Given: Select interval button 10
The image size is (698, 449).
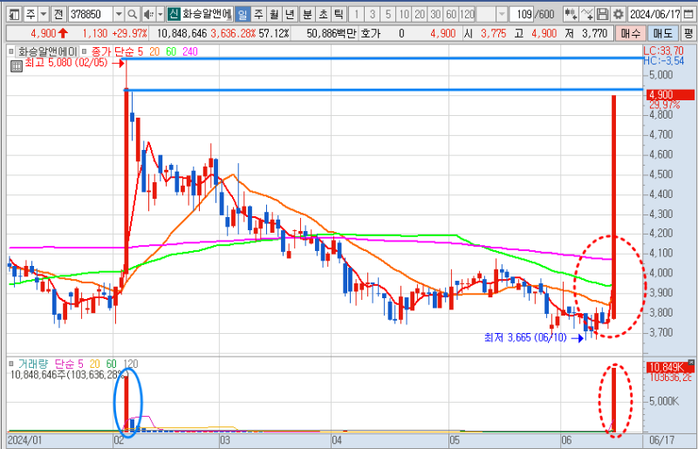Looking at the screenshot, I should (404, 14).
